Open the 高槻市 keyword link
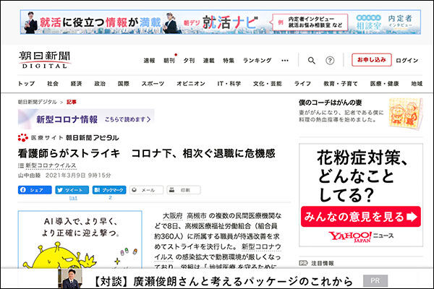 (x=197, y=216)
